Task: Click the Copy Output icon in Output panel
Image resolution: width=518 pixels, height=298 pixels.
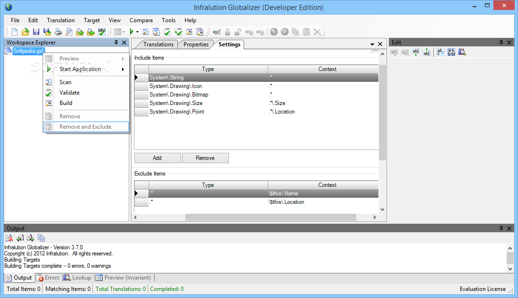Action: [x=41, y=238]
